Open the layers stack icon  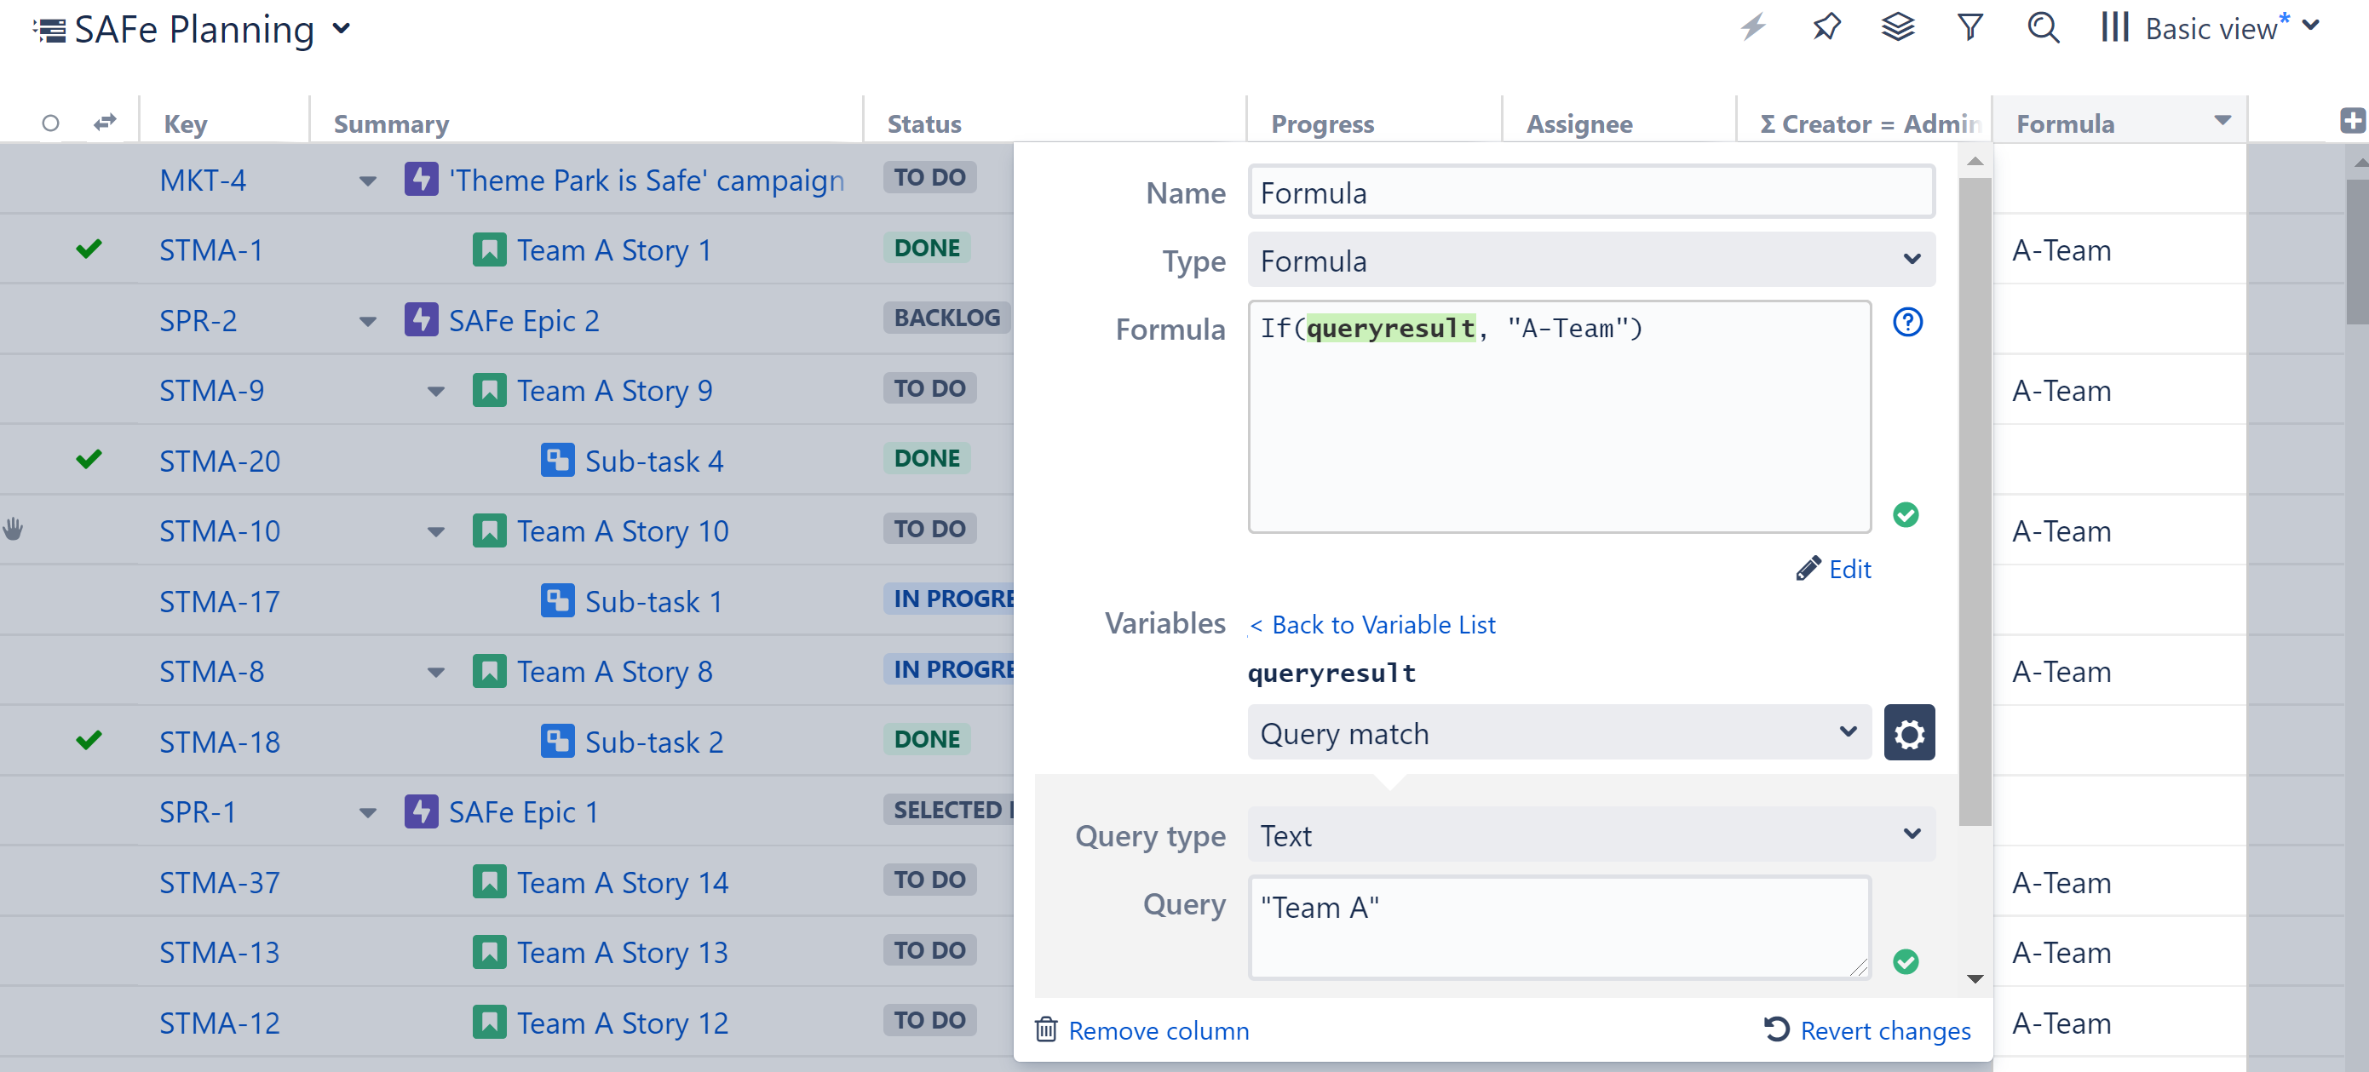pyautogui.click(x=1897, y=26)
